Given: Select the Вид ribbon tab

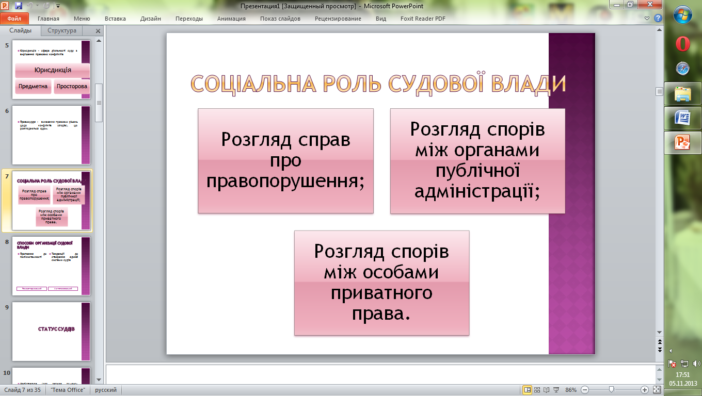Looking at the screenshot, I should pos(381,19).
